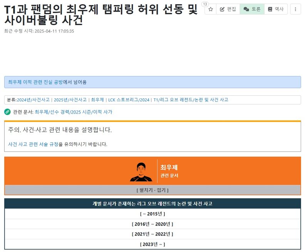This screenshot has width=308, height=252.
Task: Open category T1/리그 오브 레전드/논란 및 사건 사고
Action: pos(191,100)
